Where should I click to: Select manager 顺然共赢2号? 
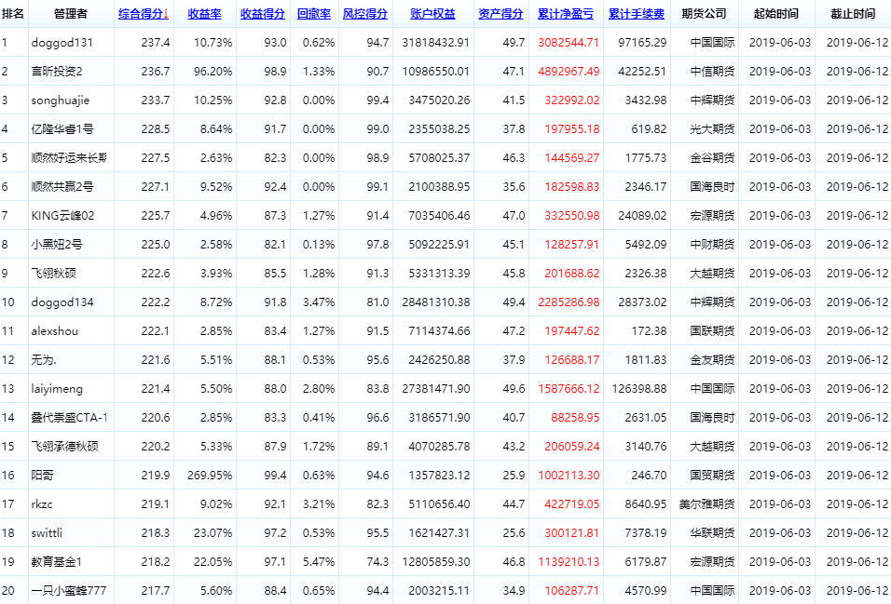coord(62,187)
